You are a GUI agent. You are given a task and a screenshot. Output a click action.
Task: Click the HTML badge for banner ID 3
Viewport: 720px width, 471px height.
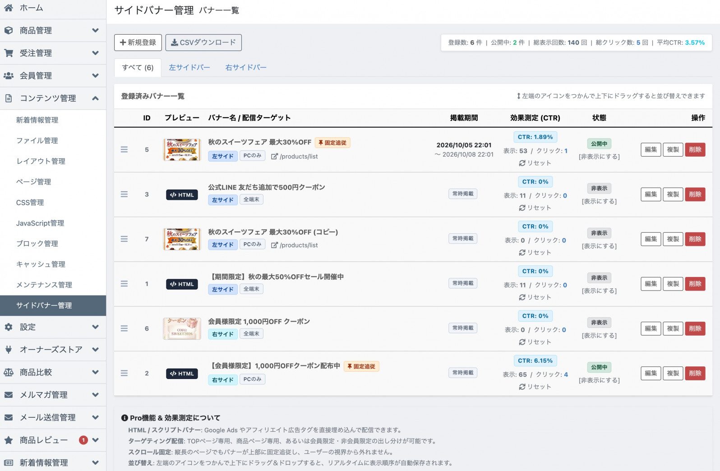(182, 195)
